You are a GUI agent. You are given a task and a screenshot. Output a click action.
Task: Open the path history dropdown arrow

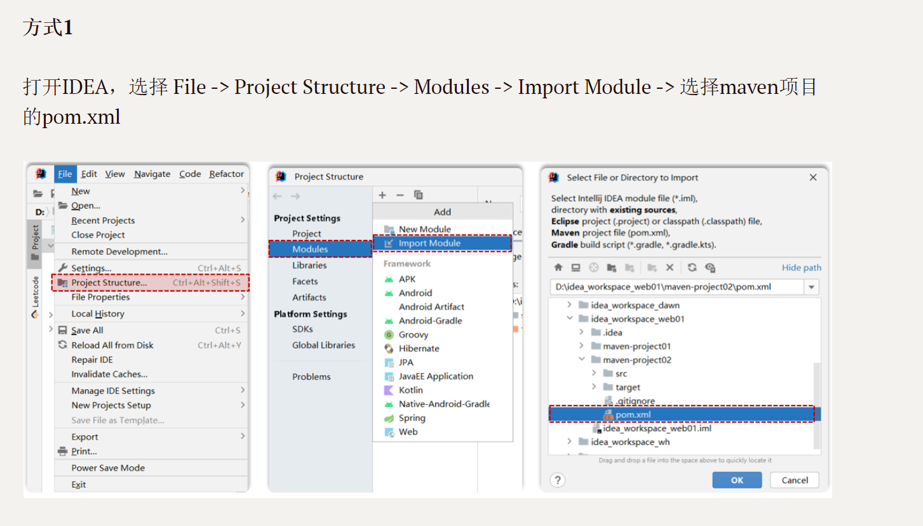tap(811, 287)
